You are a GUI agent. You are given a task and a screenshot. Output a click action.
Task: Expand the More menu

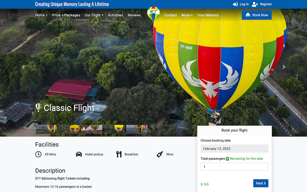(x=187, y=15)
